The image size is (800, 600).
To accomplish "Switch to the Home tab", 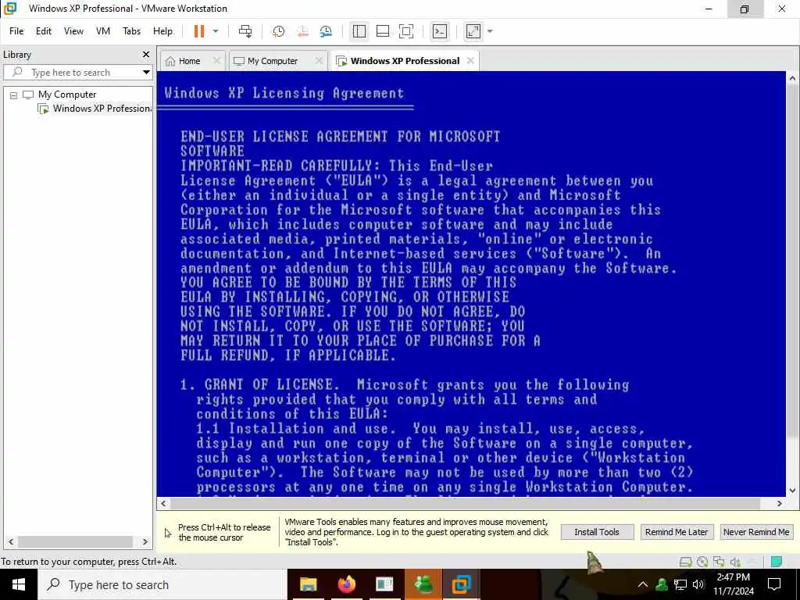I will pyautogui.click(x=189, y=61).
